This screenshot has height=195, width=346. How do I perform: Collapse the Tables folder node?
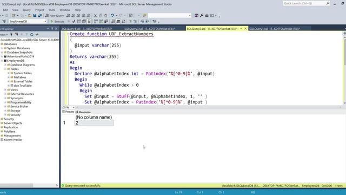click(x=5, y=69)
